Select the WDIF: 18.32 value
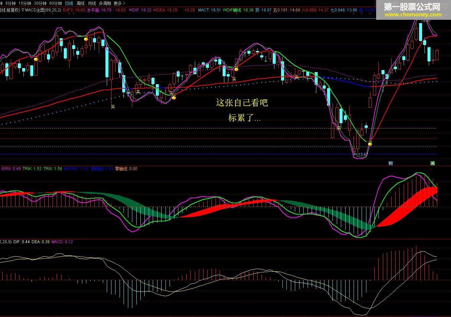The height and width of the screenshot is (317, 451). point(140,10)
